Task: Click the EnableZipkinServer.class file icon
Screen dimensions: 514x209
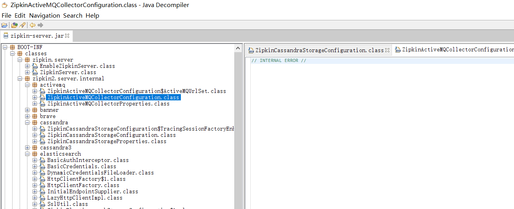Action: pyautogui.click(x=35, y=66)
